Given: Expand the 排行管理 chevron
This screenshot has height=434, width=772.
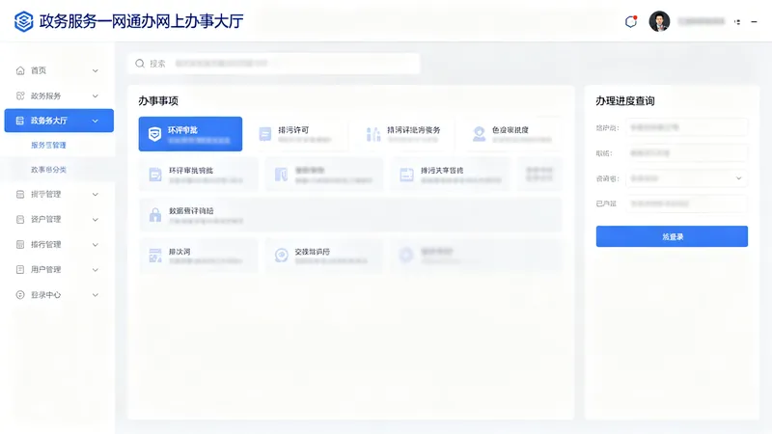Looking at the screenshot, I should [95, 244].
